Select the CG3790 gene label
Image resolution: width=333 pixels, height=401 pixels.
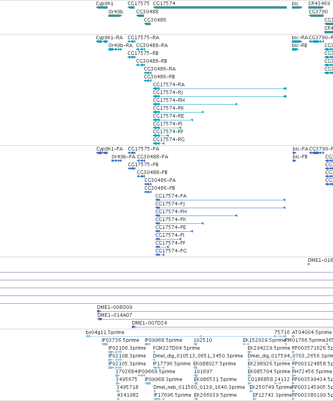pos(318,12)
